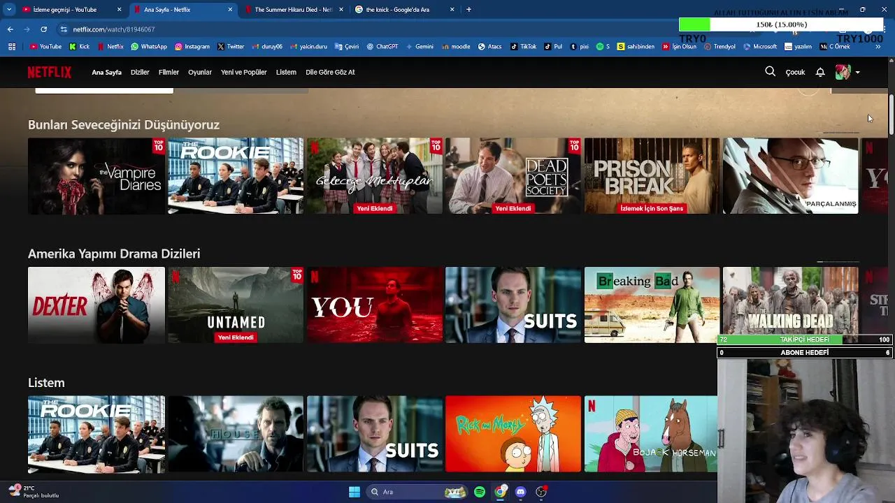895x503 pixels.
Task: Click the Netflix logo
Action: click(x=50, y=72)
